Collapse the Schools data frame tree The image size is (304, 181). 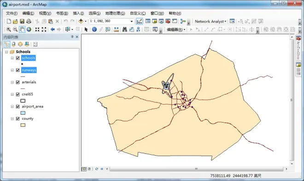point(6,52)
